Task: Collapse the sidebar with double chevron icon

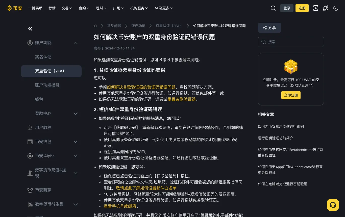Action: pyautogui.click(x=30, y=29)
